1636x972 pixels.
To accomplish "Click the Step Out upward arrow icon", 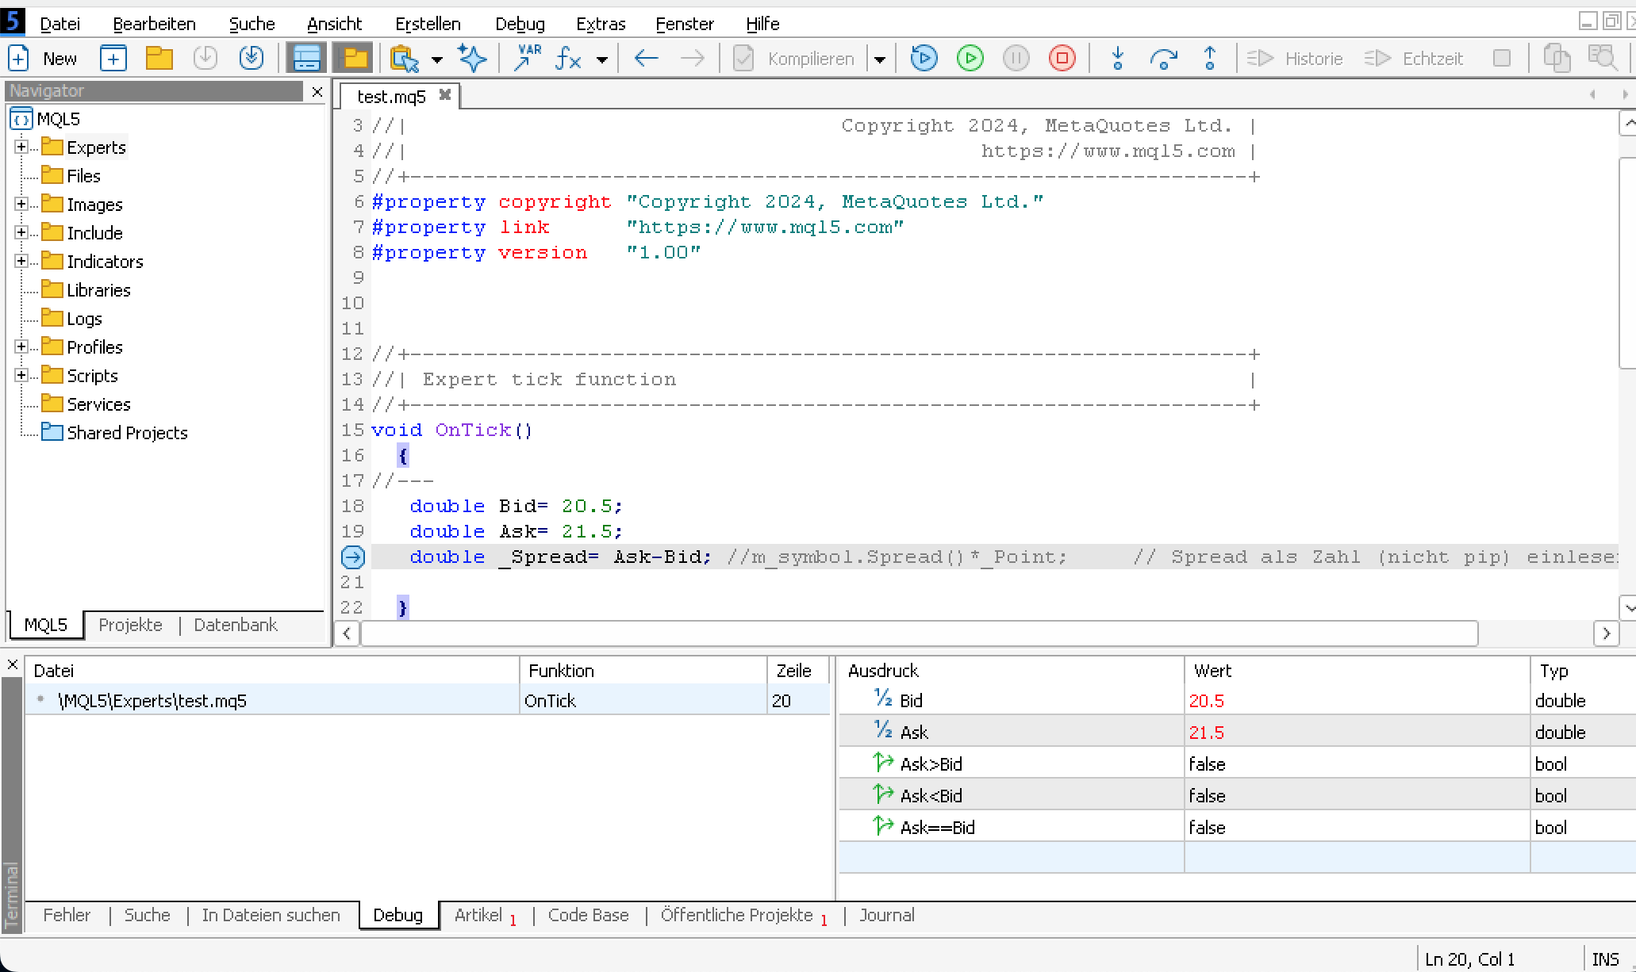I will tap(1209, 58).
